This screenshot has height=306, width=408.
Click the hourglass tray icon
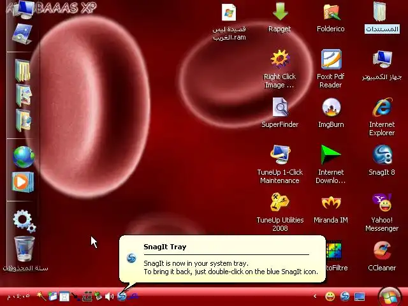point(64,296)
